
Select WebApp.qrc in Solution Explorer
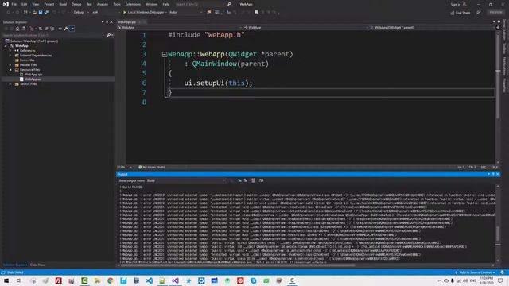pyautogui.click(x=33, y=75)
